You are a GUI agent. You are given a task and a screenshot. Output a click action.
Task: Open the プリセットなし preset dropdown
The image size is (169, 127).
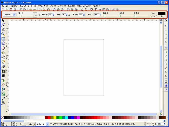click(x=9, y=15)
